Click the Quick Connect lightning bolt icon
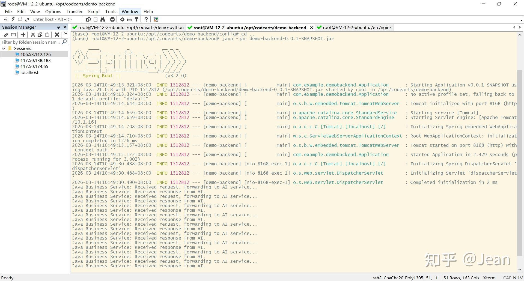The image size is (524, 281). (x=13, y=19)
